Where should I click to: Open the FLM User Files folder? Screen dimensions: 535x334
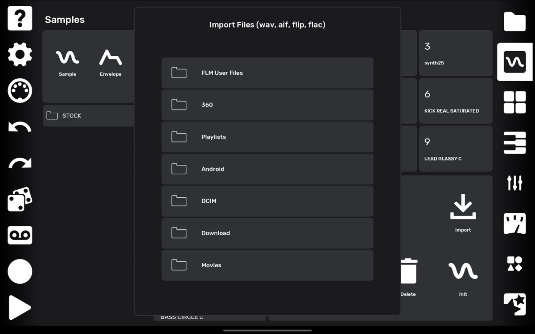pyautogui.click(x=267, y=73)
